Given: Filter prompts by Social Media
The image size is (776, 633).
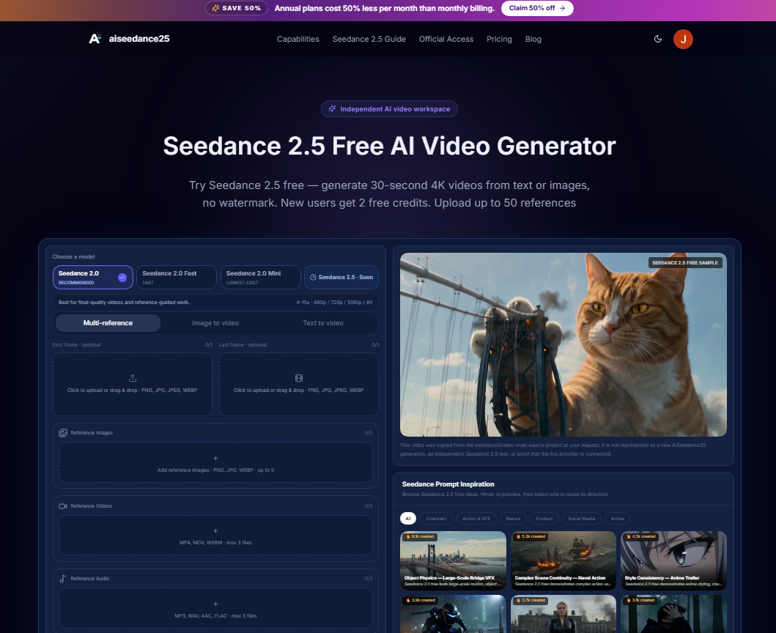Looking at the screenshot, I should [582, 519].
